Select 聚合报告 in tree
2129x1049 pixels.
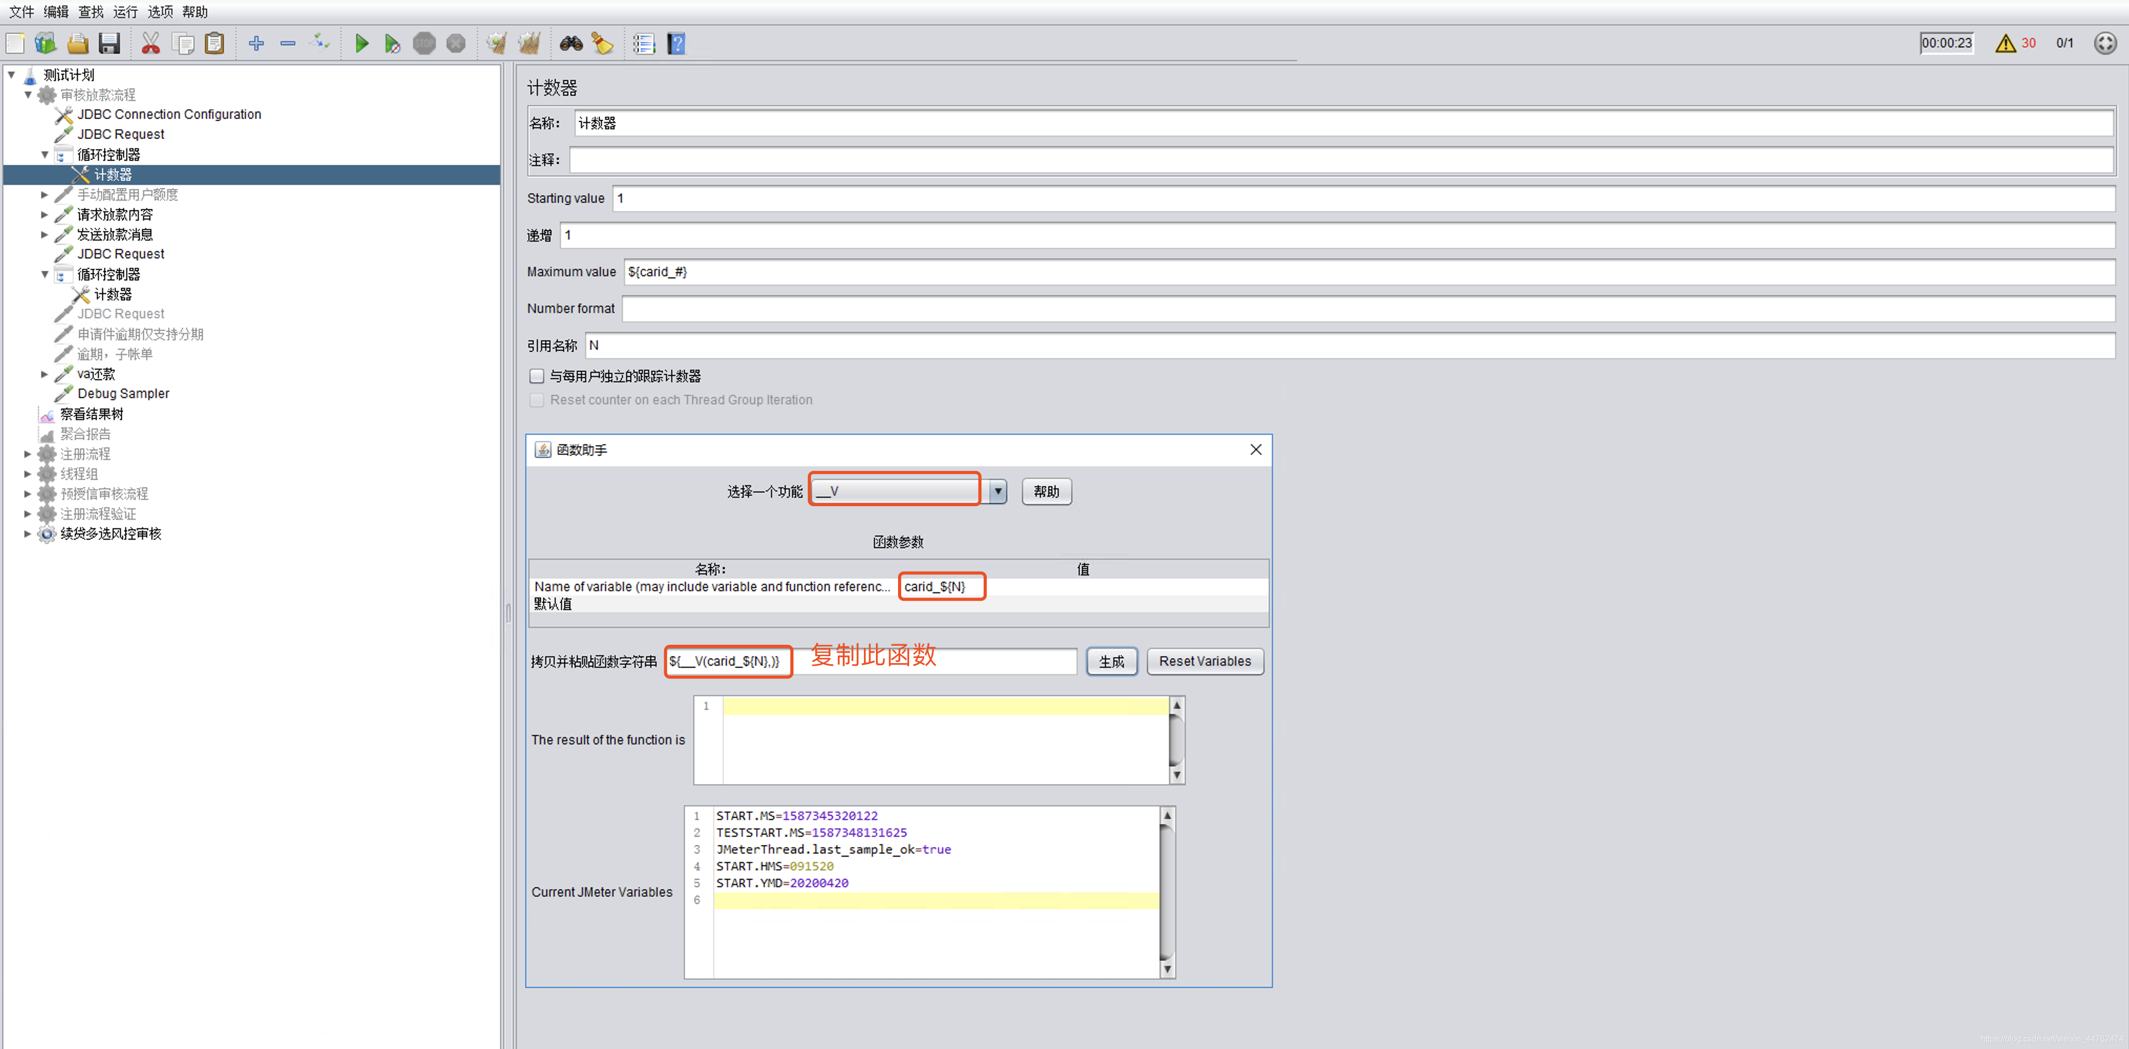85,434
